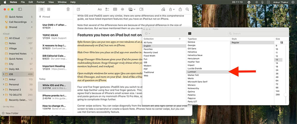Open the Apple menu
The image size is (297, 124).
pos(5,2)
